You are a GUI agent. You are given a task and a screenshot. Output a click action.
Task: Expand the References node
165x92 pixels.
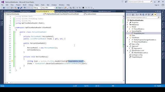coord(127,25)
